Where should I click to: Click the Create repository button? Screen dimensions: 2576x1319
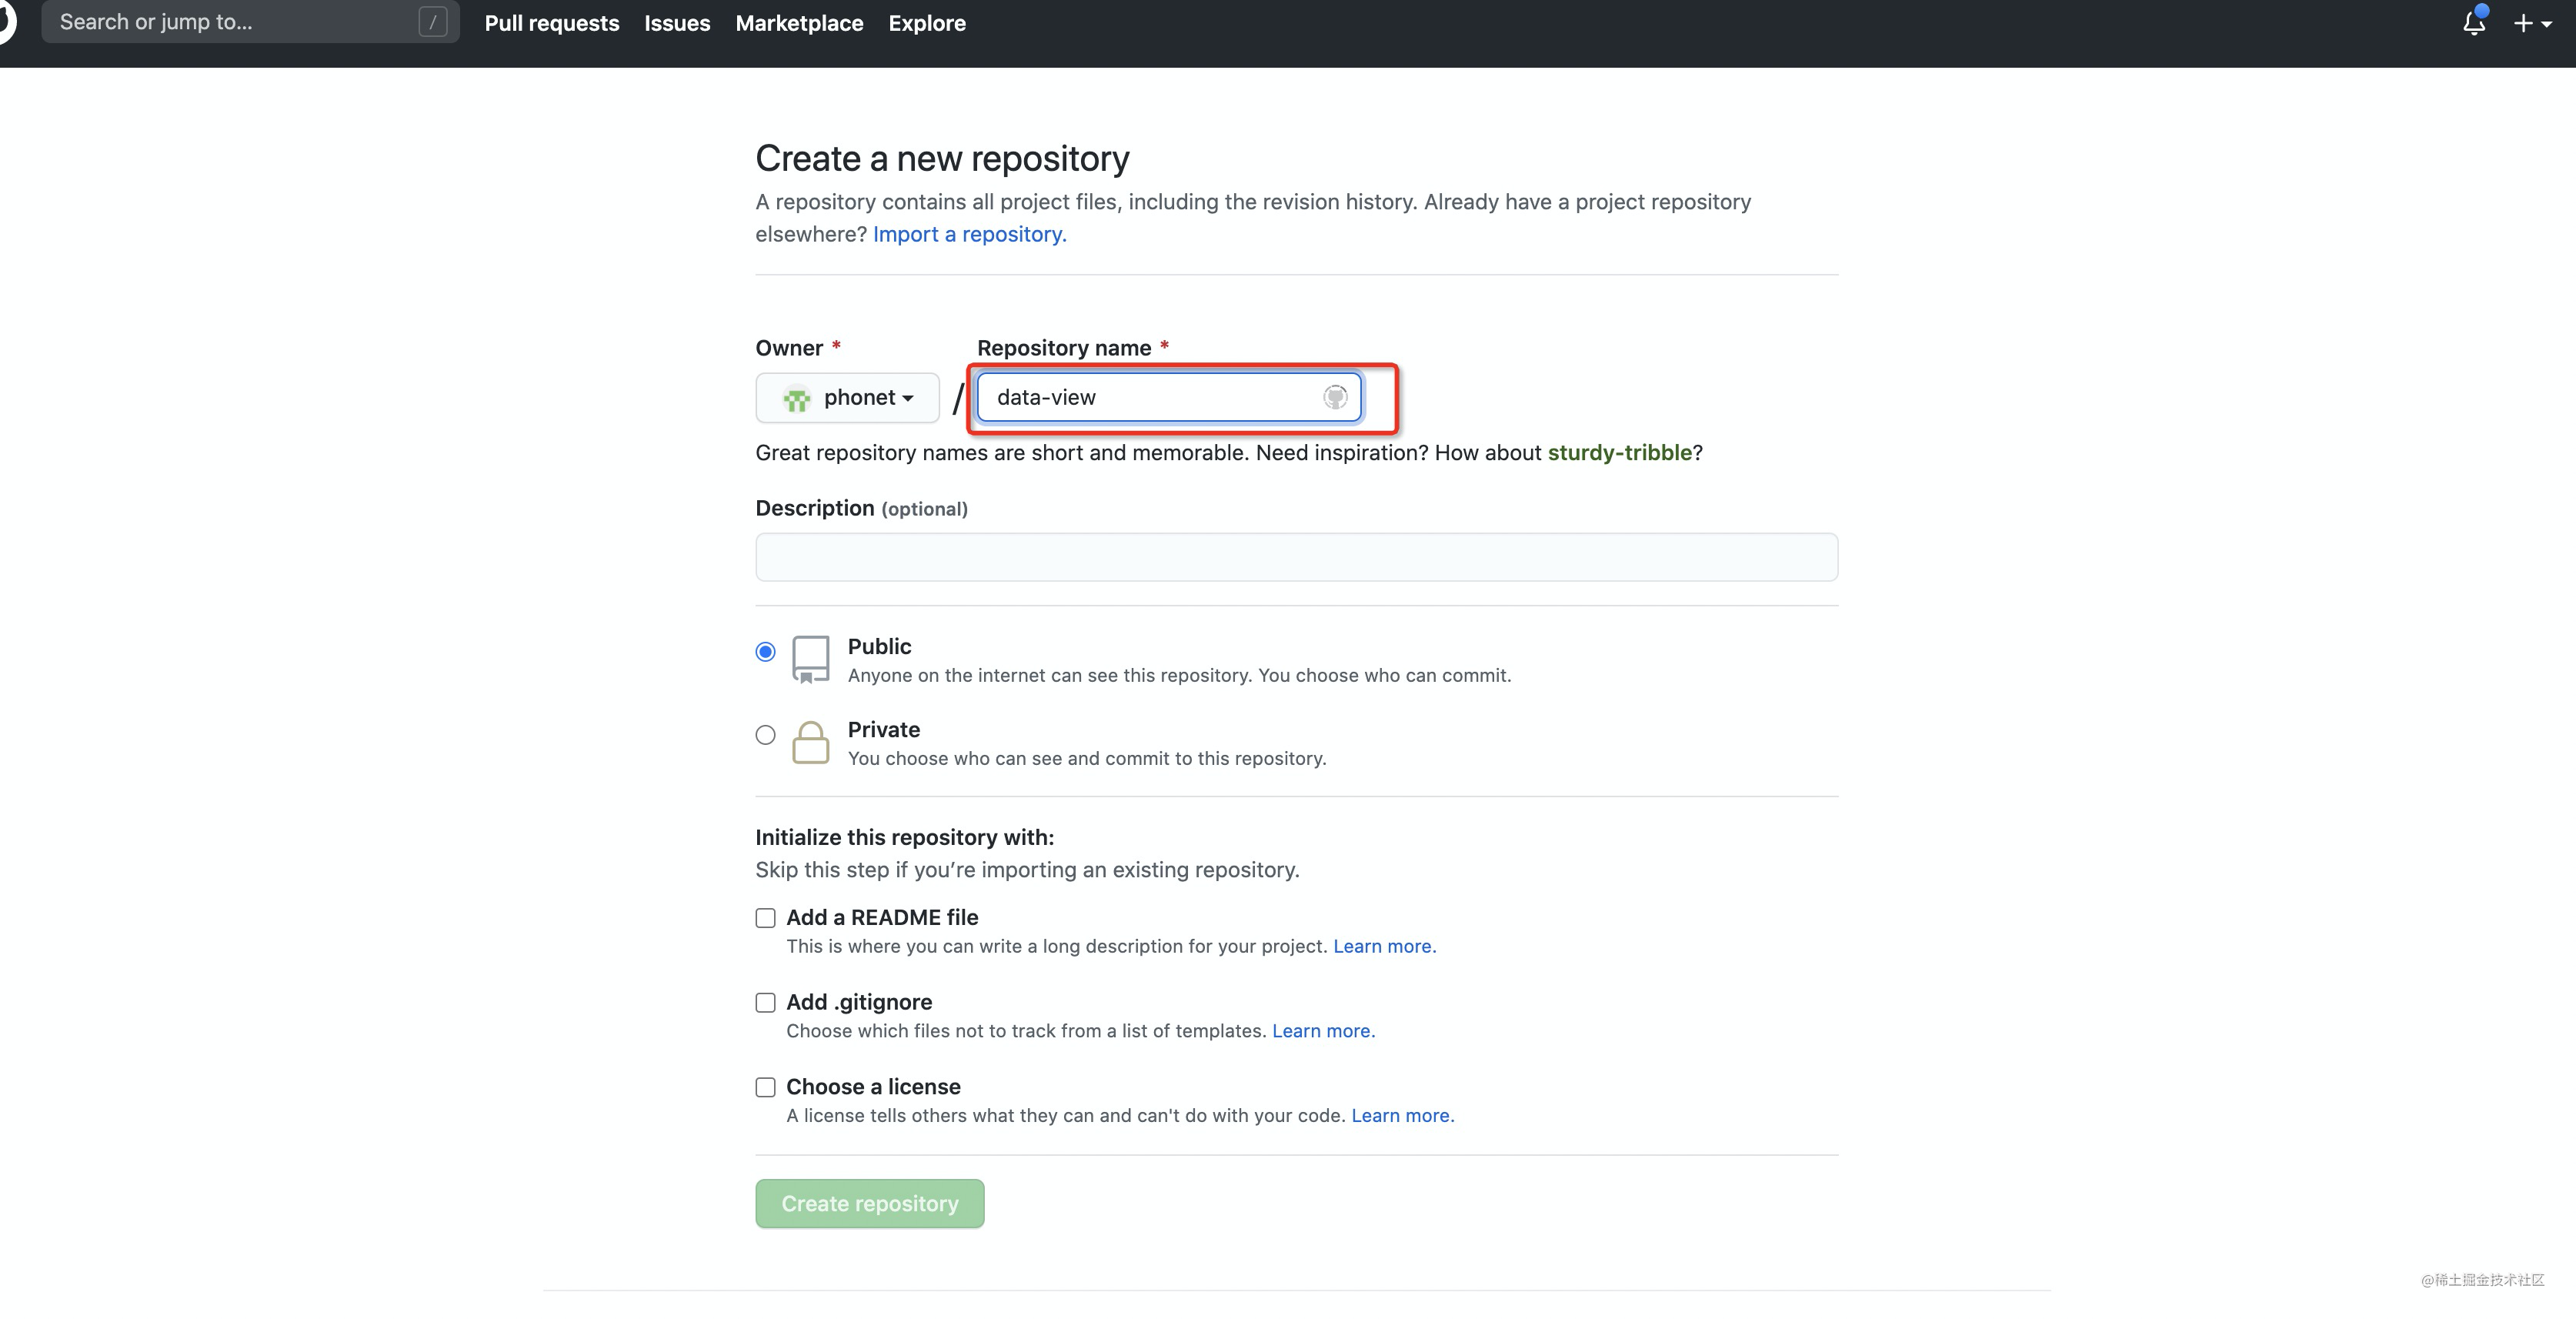pyautogui.click(x=869, y=1203)
